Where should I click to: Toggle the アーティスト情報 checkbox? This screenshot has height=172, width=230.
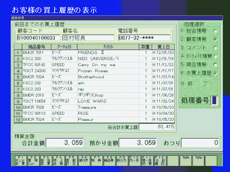215,56
